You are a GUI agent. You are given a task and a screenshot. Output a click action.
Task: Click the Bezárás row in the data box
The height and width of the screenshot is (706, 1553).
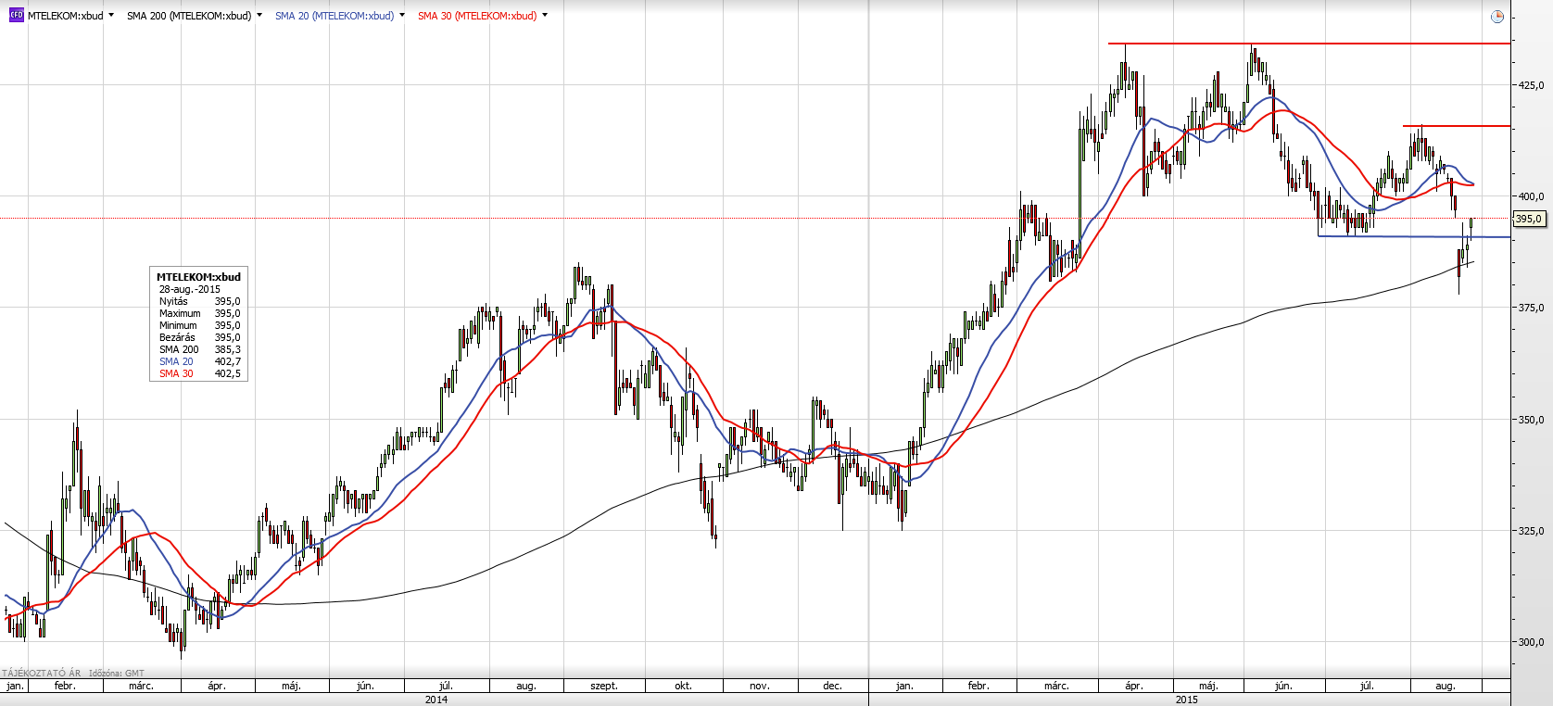[199, 337]
